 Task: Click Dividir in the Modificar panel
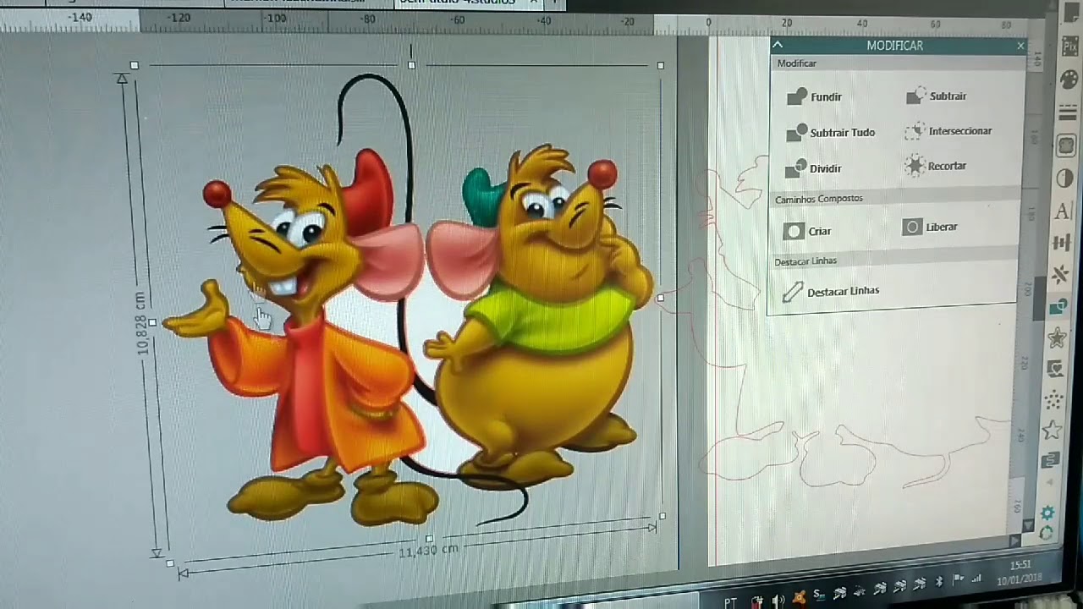point(813,167)
